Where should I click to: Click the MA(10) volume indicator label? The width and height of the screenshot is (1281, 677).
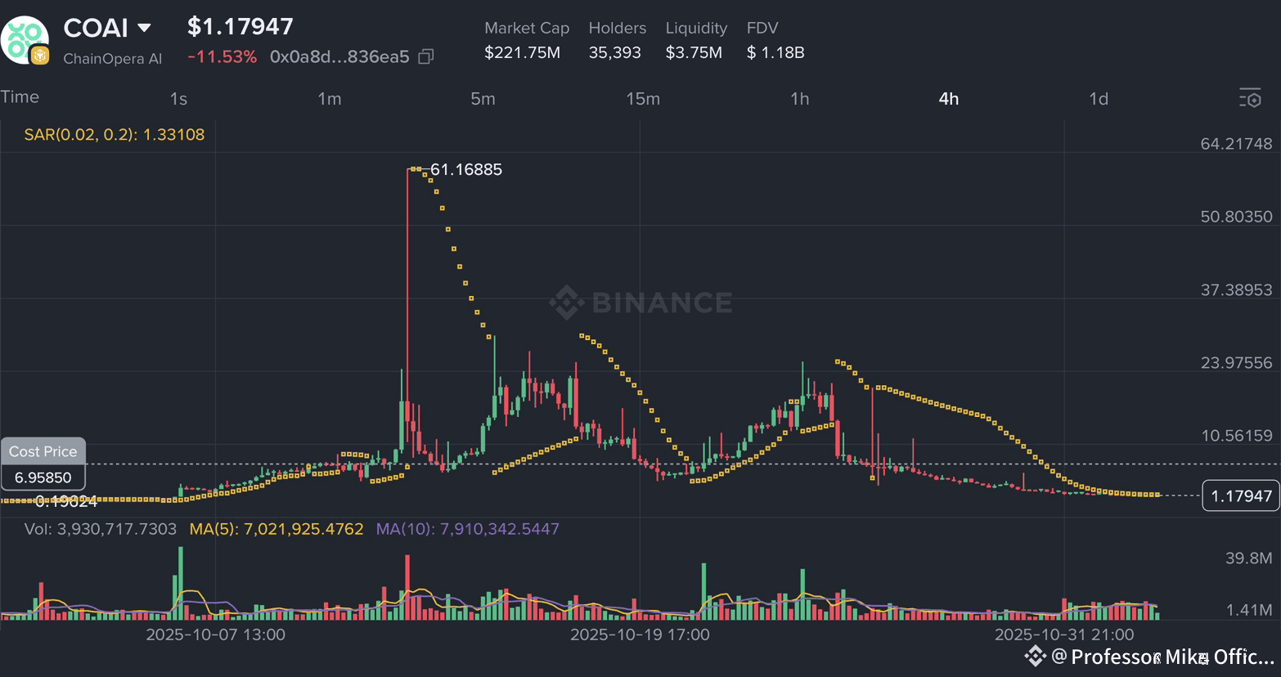pos(468,529)
